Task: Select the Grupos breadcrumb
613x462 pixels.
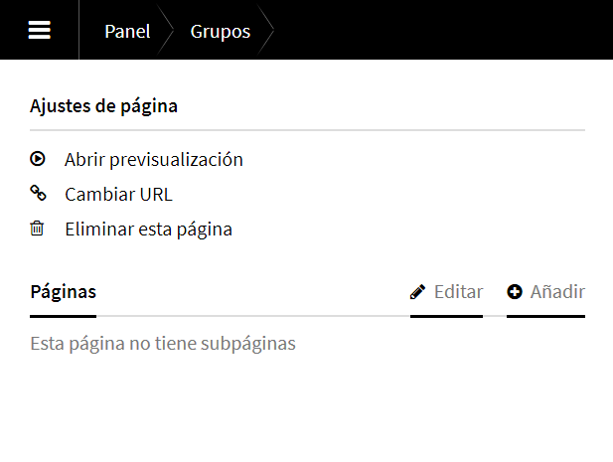Action: 221,31
